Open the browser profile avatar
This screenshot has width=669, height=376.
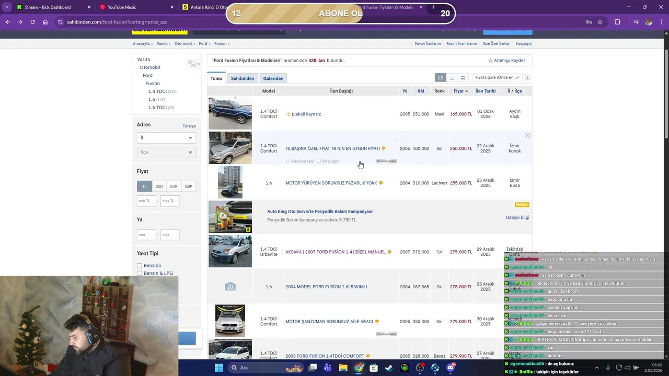point(649,22)
